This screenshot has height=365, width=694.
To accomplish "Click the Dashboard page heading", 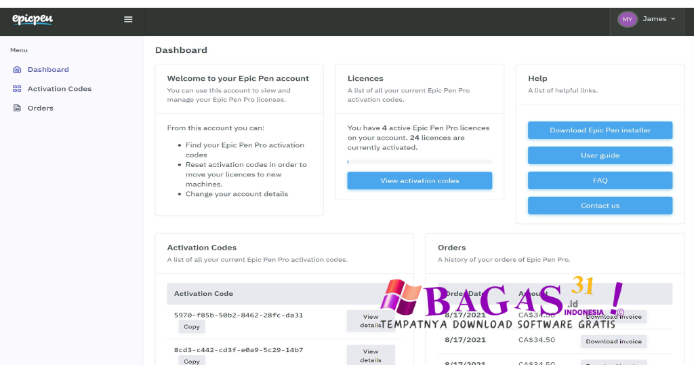I will [181, 50].
